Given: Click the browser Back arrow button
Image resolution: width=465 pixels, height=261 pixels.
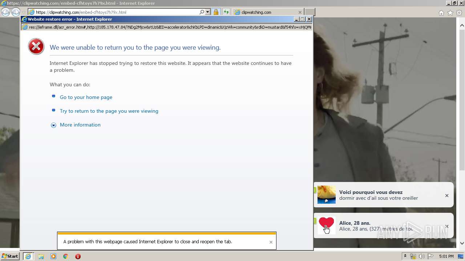Looking at the screenshot, I should 5,12.
